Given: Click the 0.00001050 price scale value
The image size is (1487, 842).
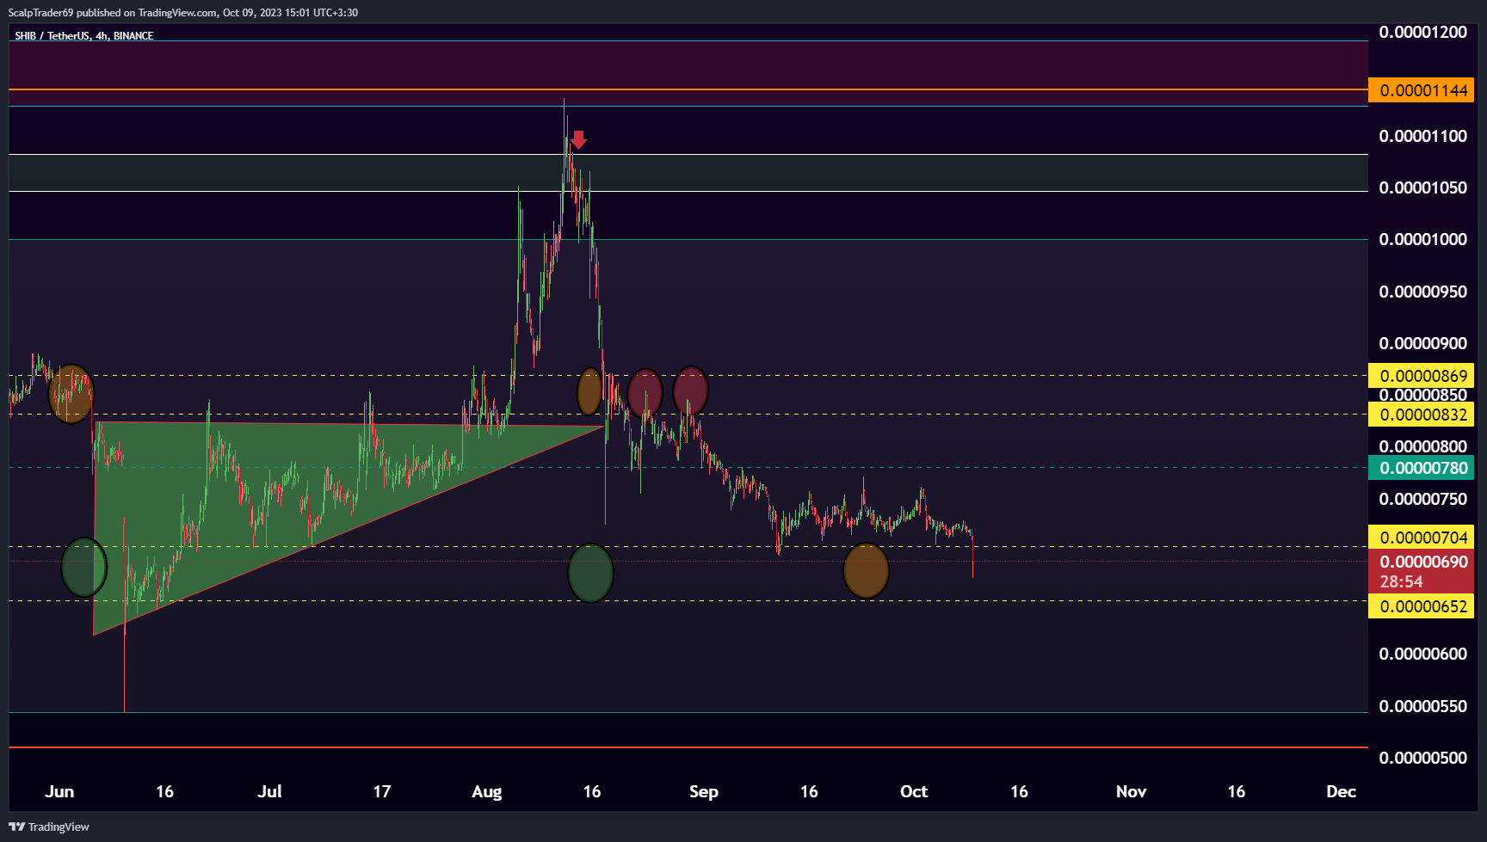Looking at the screenshot, I should click(1422, 187).
